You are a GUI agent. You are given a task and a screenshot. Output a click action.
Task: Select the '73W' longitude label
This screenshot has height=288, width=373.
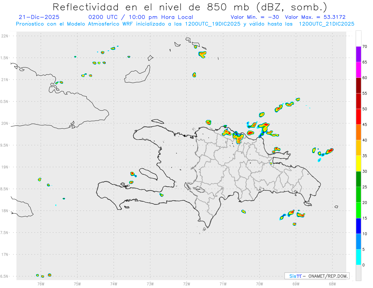point(150,284)
